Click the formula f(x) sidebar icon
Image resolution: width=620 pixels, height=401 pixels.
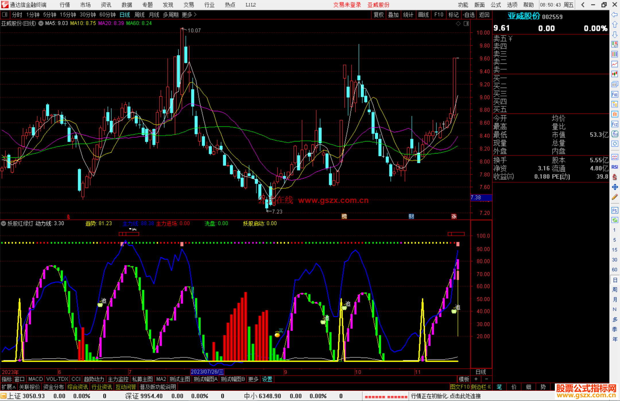click(x=615, y=134)
